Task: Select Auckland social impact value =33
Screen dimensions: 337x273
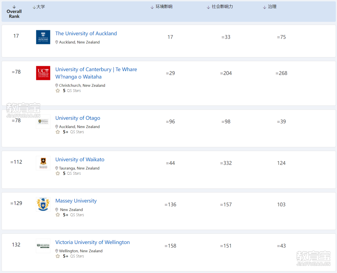Action: (x=226, y=37)
